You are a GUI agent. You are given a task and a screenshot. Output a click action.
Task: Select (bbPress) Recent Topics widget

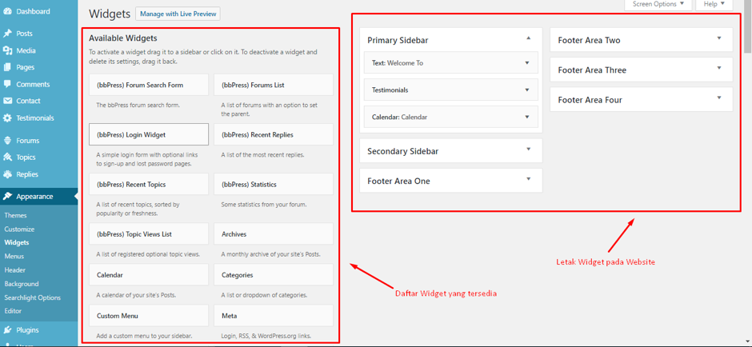149,184
